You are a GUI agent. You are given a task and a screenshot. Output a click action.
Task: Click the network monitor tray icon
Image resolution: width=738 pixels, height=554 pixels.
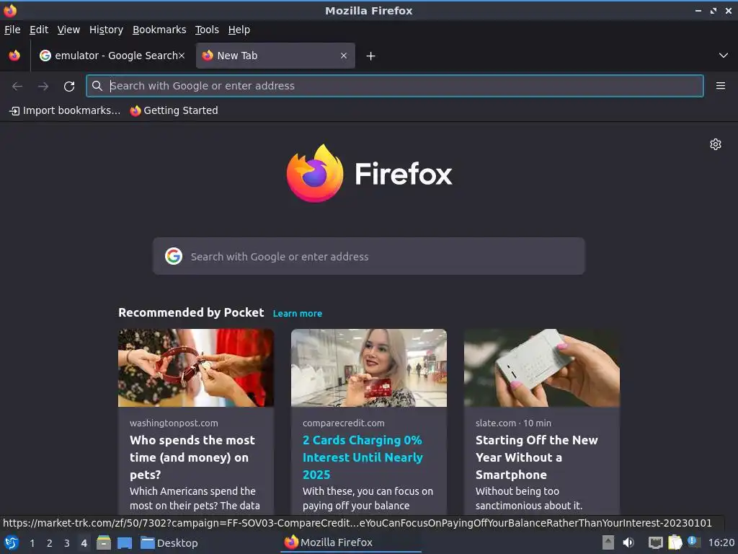655,543
